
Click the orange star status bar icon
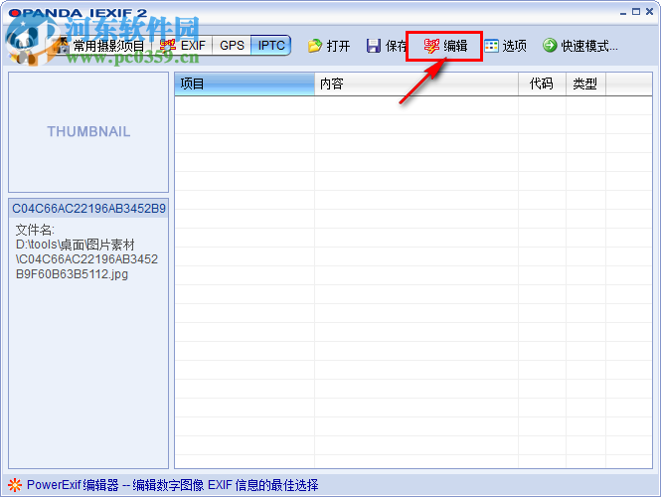click(x=15, y=485)
